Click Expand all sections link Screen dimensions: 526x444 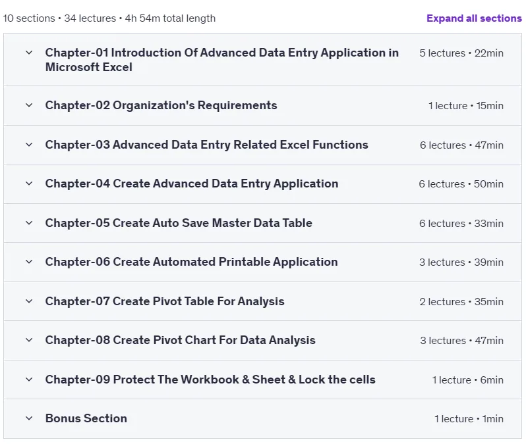474,18
